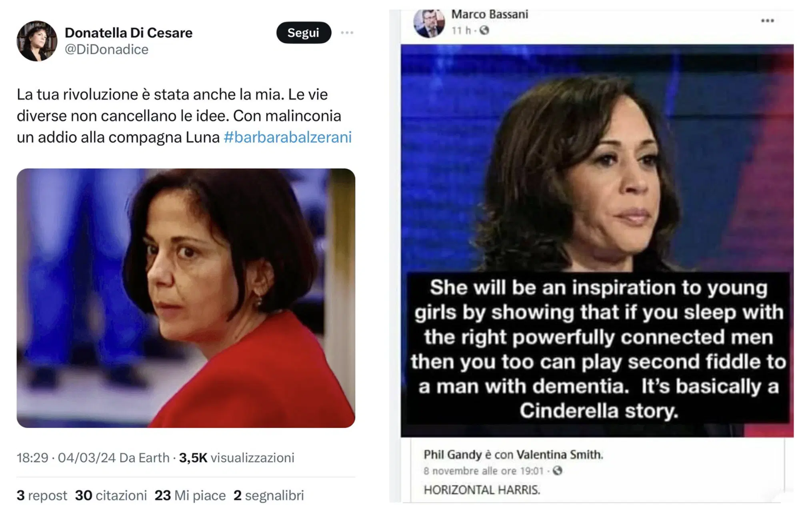Open the meme image with Cinderella story caption

point(597,240)
